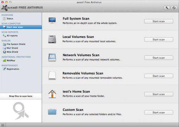Click the Status icon in sidebar
Screen dimensions: 179x127
(x=4, y=18)
